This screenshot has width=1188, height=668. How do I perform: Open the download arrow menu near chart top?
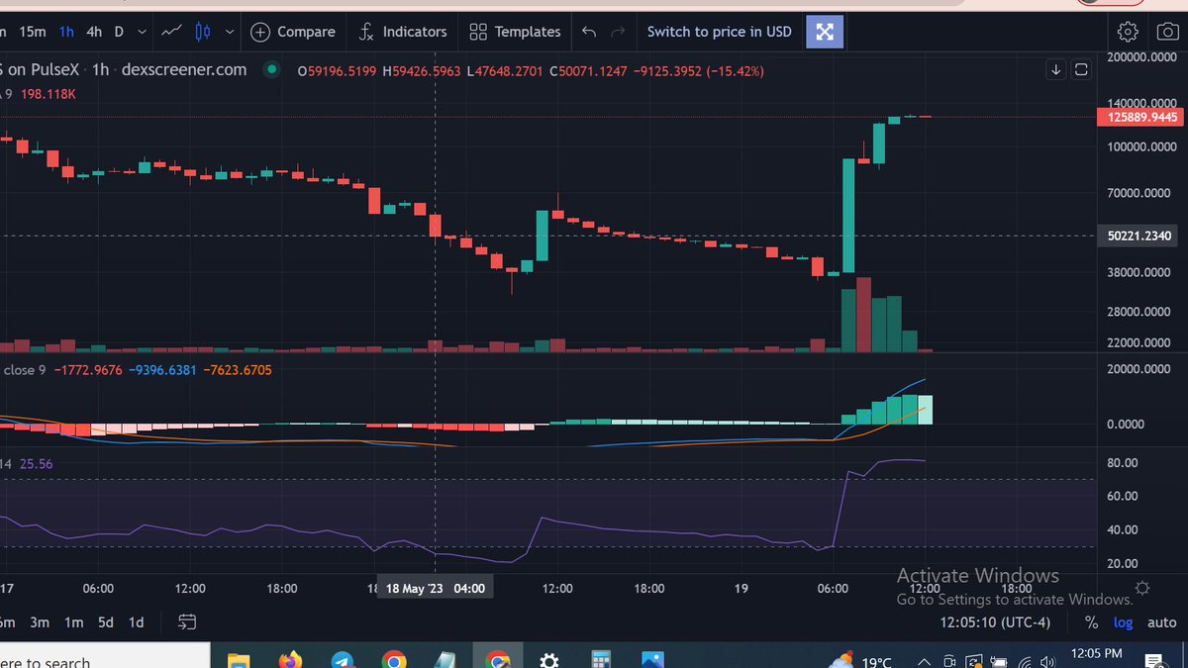coord(1055,69)
